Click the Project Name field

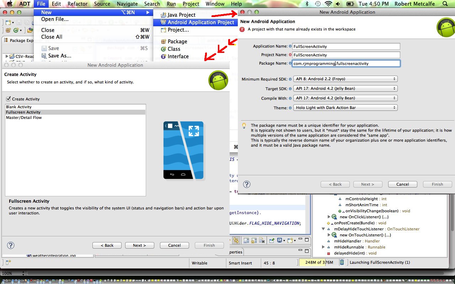(x=346, y=55)
